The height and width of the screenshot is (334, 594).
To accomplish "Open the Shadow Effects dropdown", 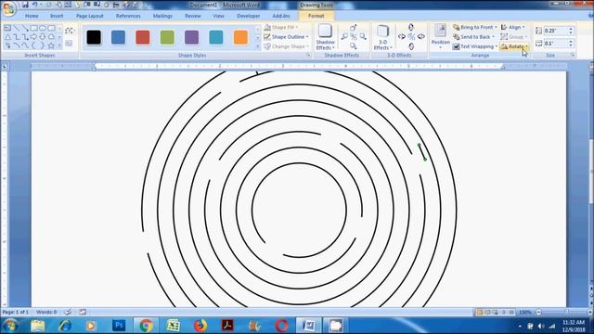I will (325, 37).
